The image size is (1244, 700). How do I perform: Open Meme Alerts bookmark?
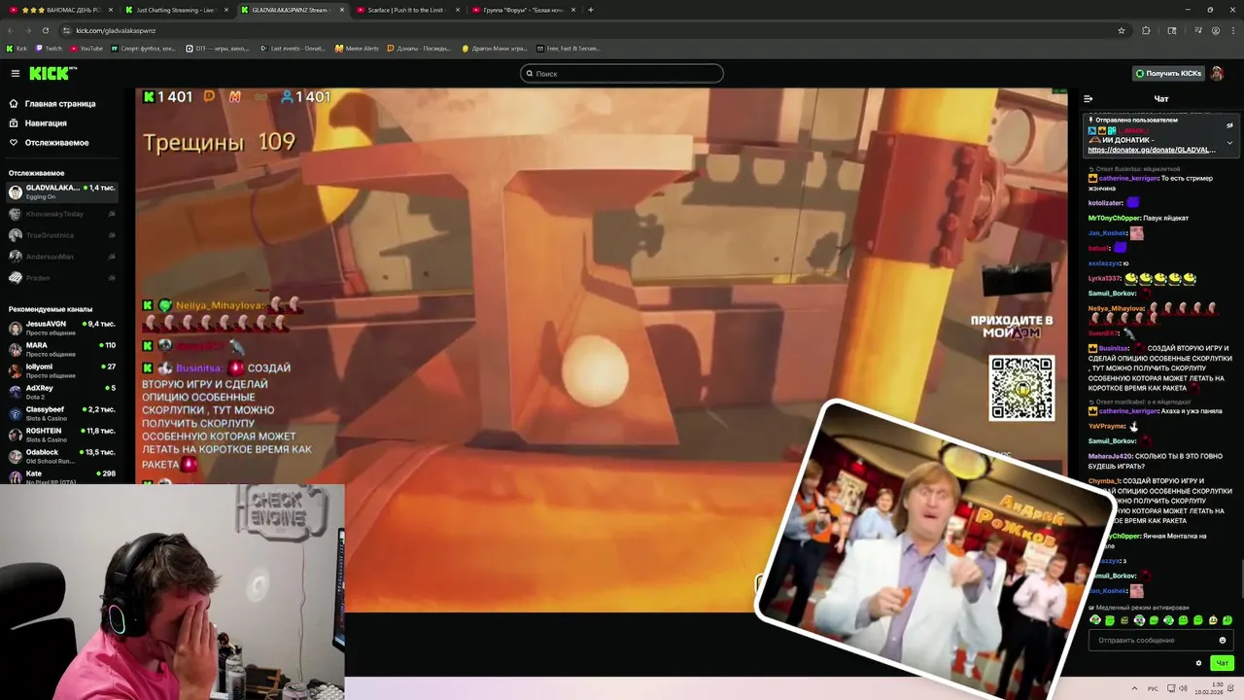(357, 48)
